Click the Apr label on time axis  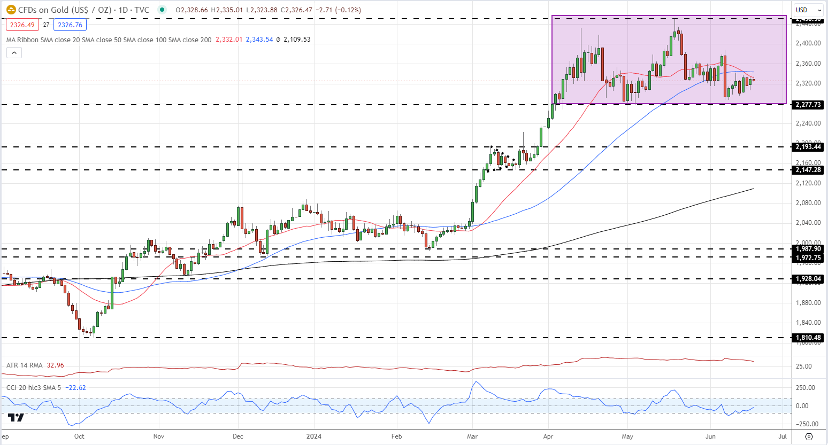pyautogui.click(x=548, y=436)
